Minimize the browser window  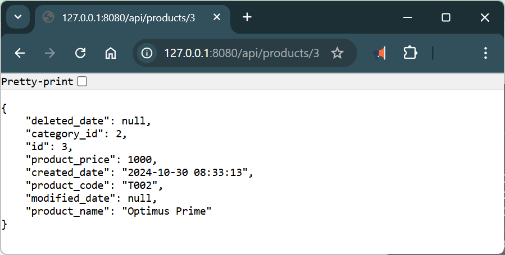[408, 17]
